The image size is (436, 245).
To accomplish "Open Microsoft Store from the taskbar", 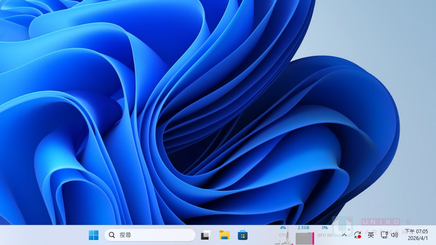I will pos(243,235).
